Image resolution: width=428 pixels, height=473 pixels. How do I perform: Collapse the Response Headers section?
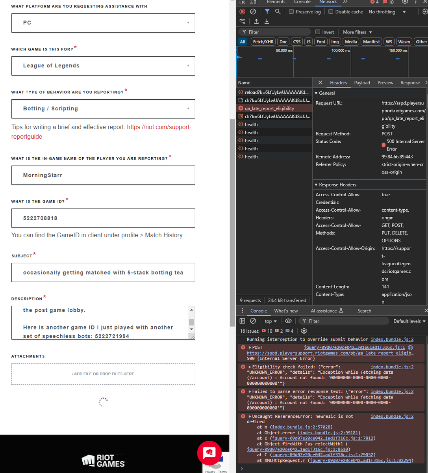[x=335, y=184]
